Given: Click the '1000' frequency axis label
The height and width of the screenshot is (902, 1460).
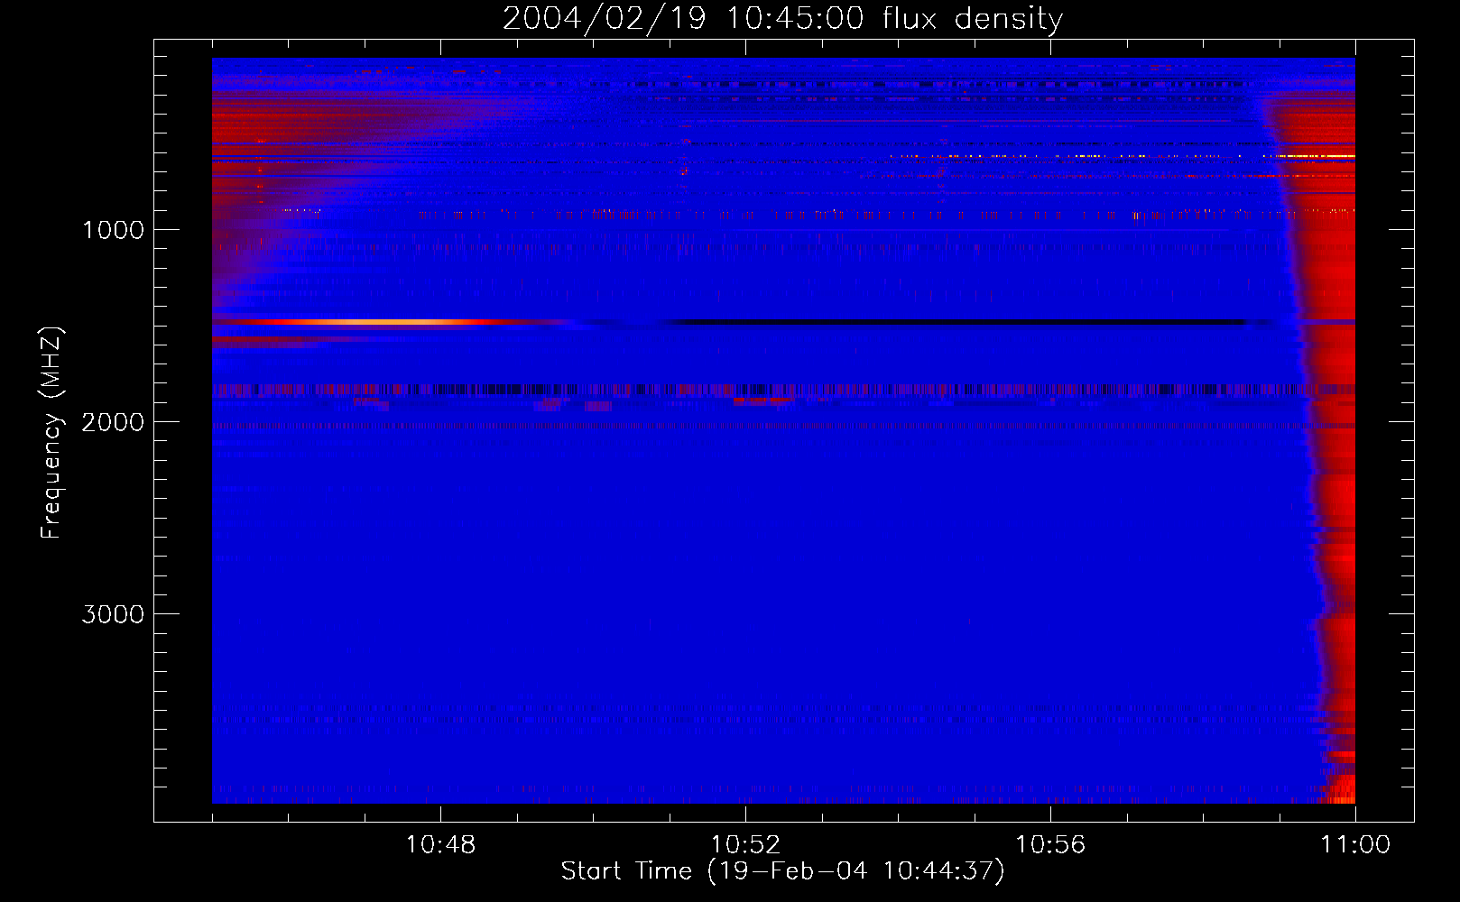Looking at the screenshot, I should tap(113, 230).
